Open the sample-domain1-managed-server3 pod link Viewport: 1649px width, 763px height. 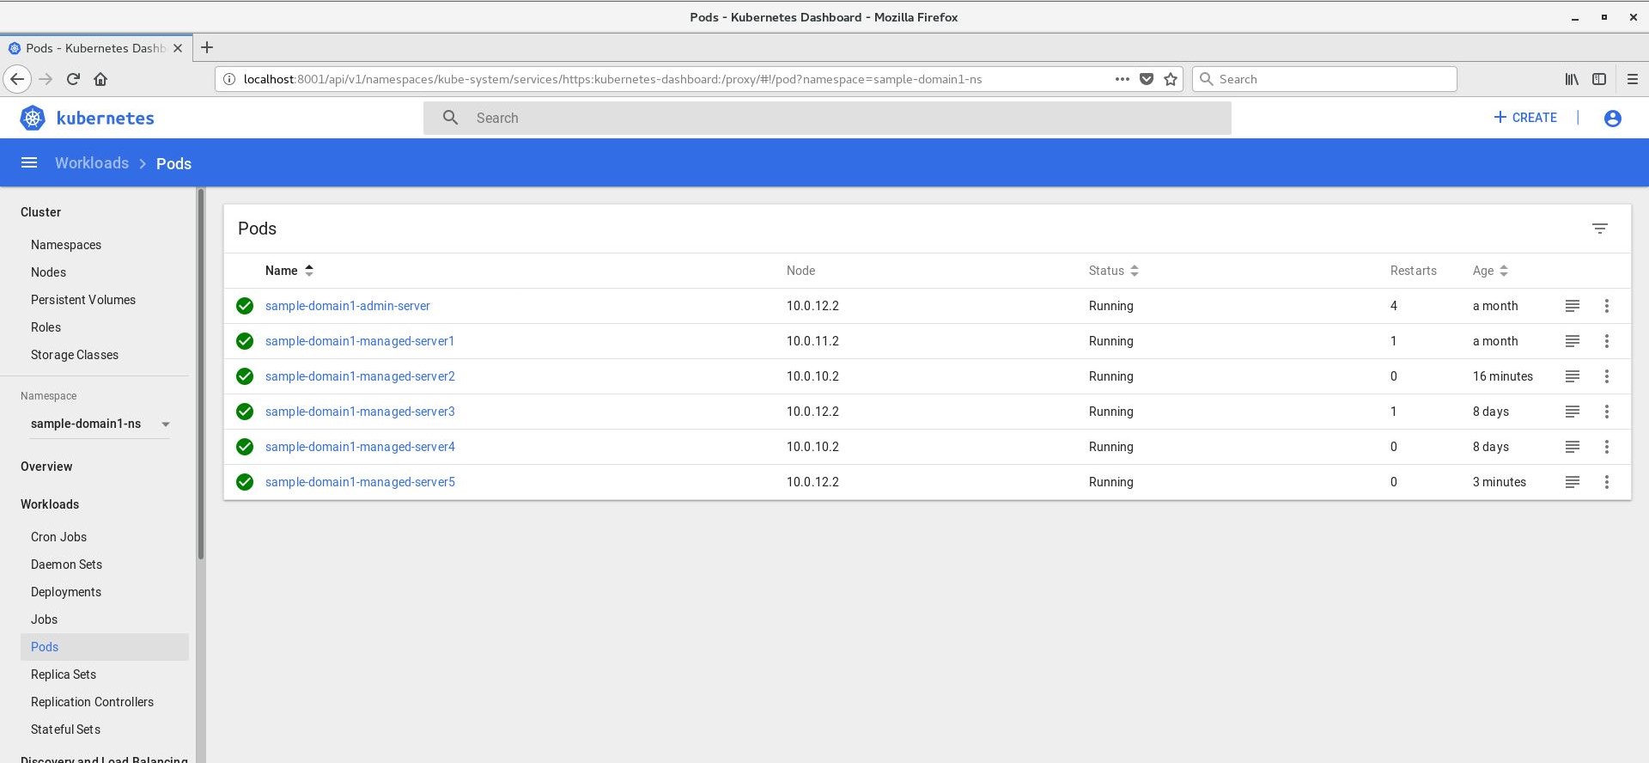(360, 412)
